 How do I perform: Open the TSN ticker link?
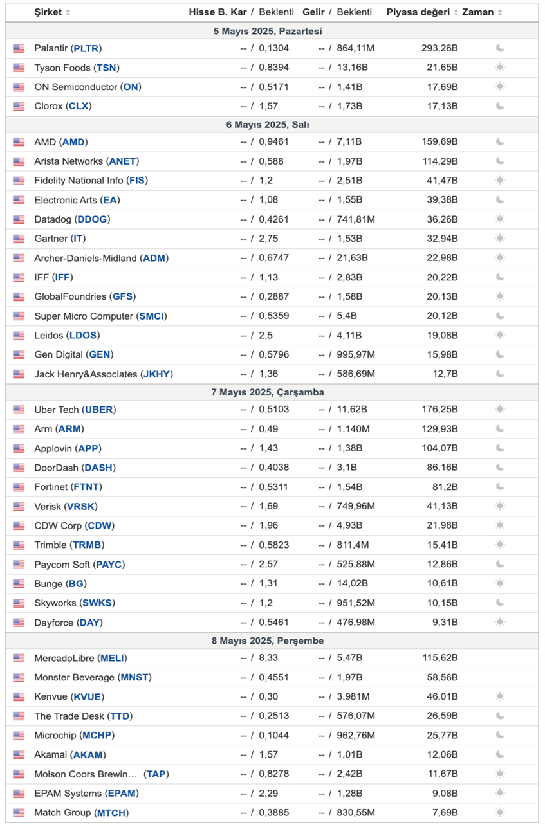pos(107,68)
